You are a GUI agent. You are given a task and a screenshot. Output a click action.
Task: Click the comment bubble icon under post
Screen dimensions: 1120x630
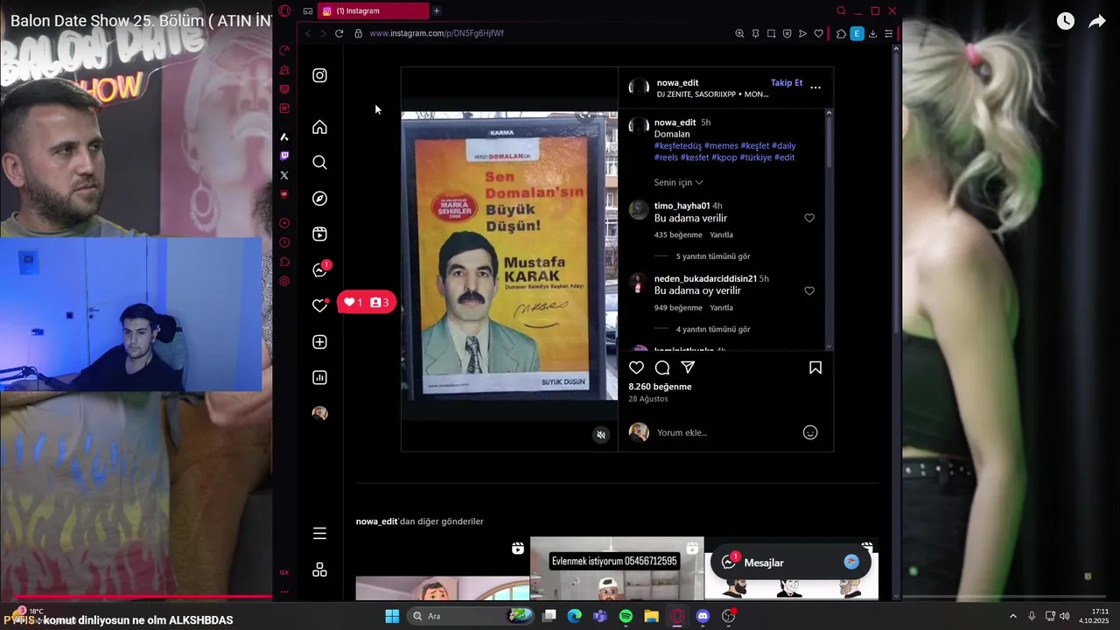pyautogui.click(x=662, y=367)
